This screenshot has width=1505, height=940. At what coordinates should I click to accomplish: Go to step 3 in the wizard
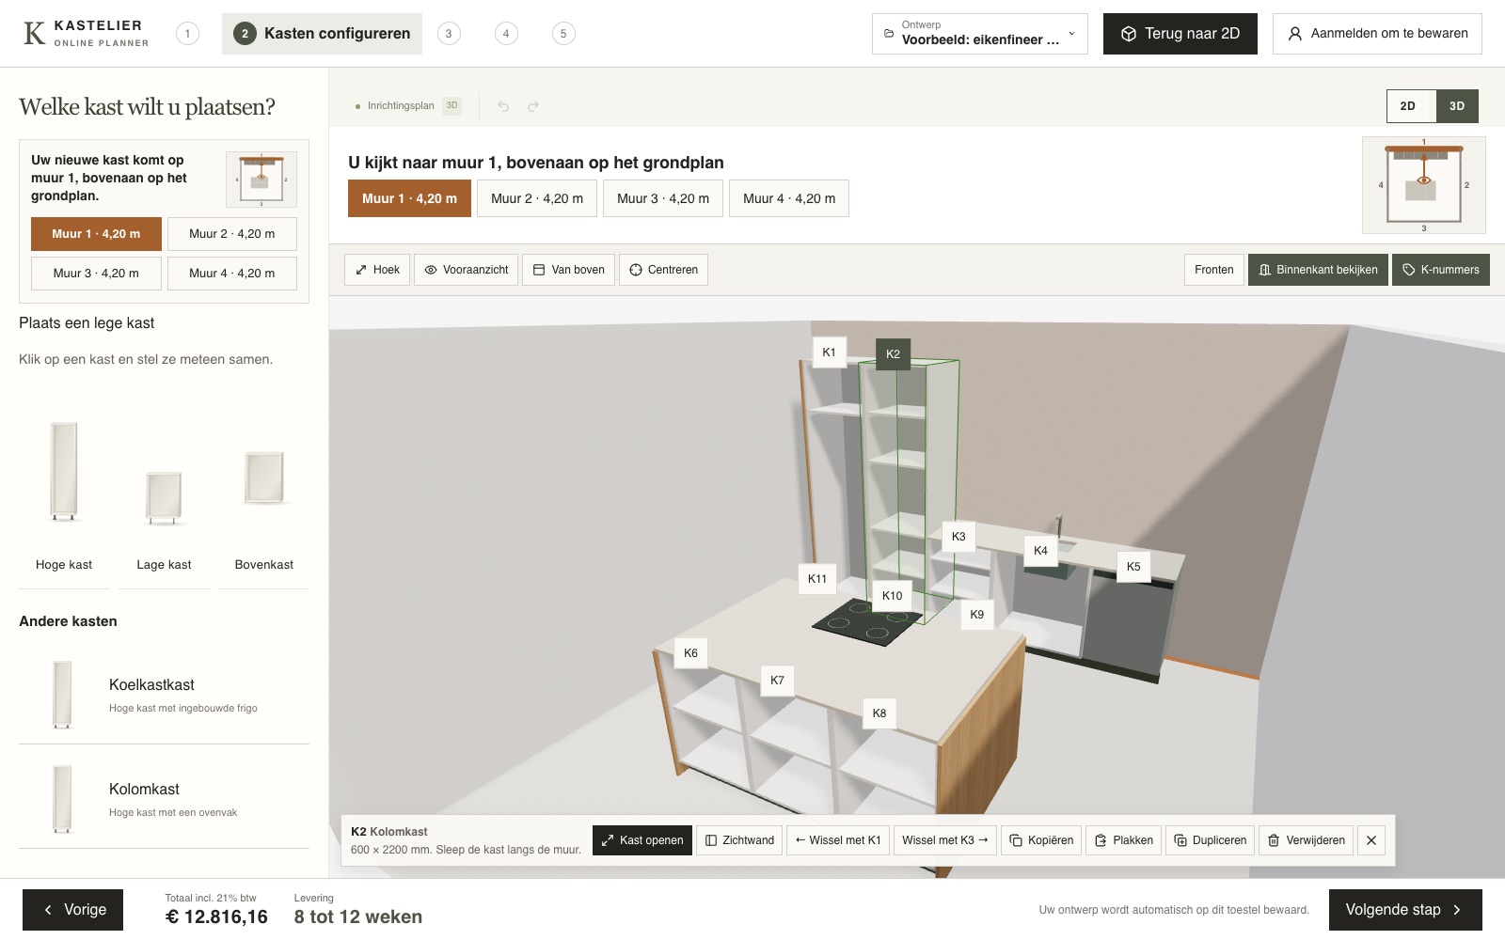pyautogui.click(x=449, y=34)
